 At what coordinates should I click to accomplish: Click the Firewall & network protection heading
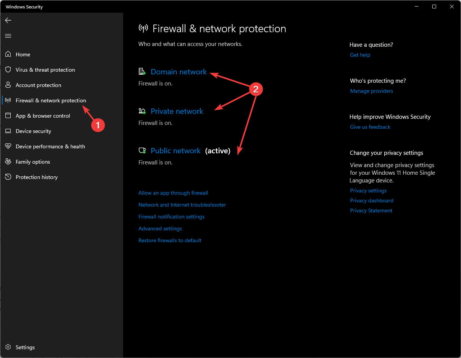(x=219, y=29)
